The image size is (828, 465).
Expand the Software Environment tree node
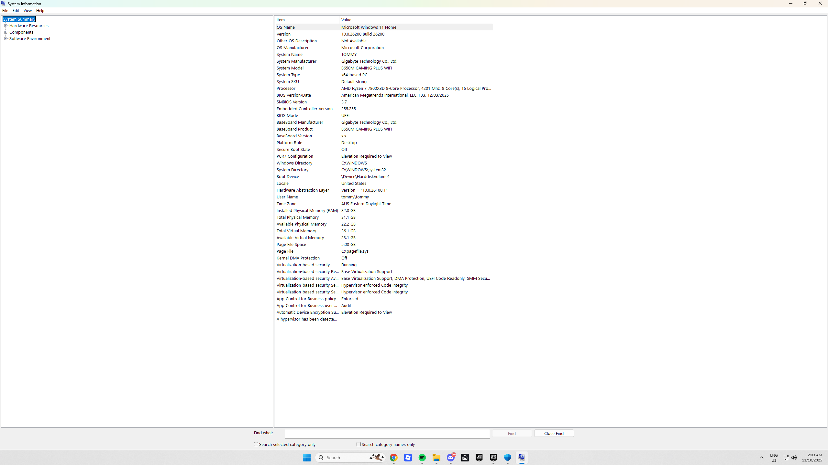pos(6,39)
